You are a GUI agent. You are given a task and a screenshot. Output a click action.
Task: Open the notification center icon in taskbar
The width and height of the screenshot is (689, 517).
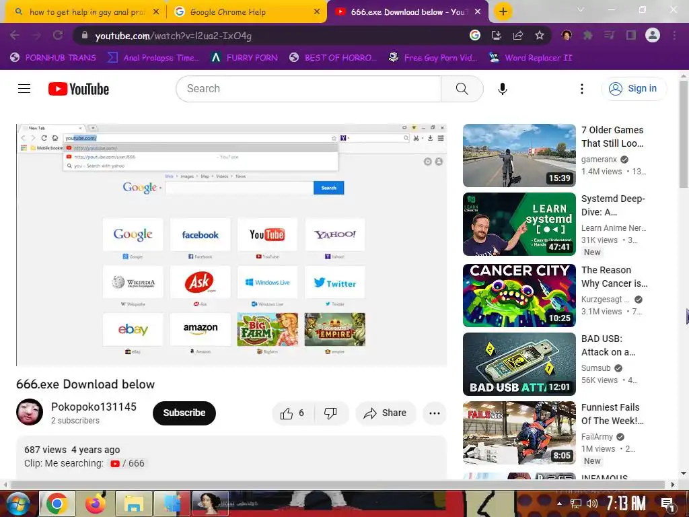pos(667,504)
